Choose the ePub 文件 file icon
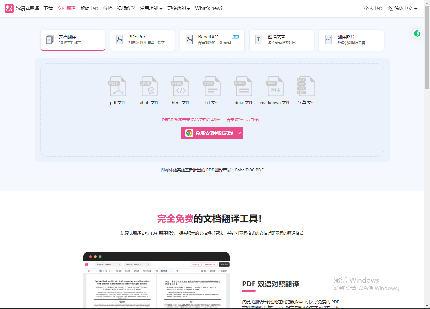The width and height of the screenshot is (430, 309). (149, 86)
